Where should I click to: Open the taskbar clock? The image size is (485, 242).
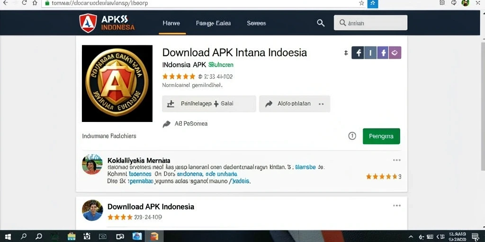point(457,237)
